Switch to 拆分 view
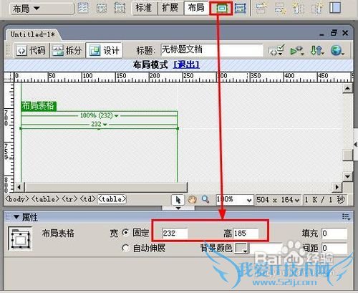Screen dimensions: 358x293 (67, 50)
